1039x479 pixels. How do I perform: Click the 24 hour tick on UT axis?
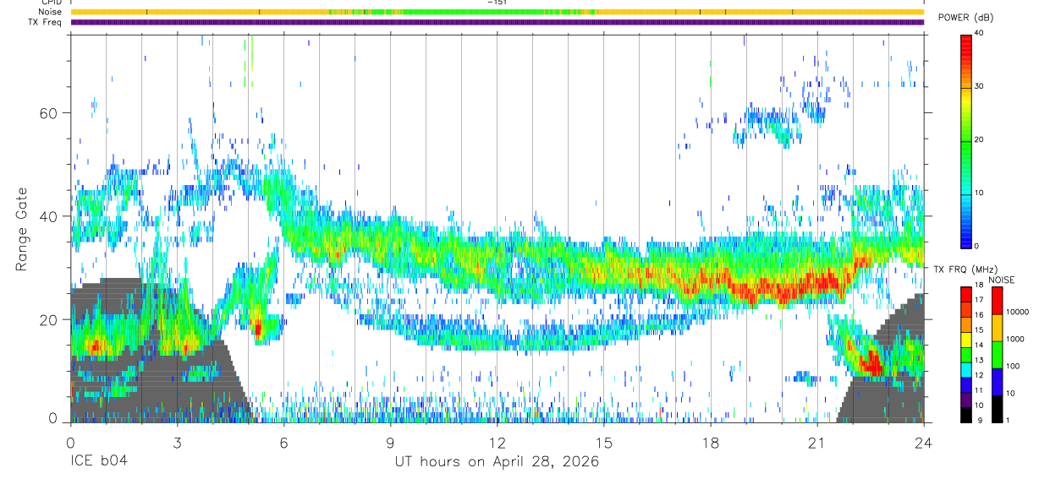pos(923,442)
